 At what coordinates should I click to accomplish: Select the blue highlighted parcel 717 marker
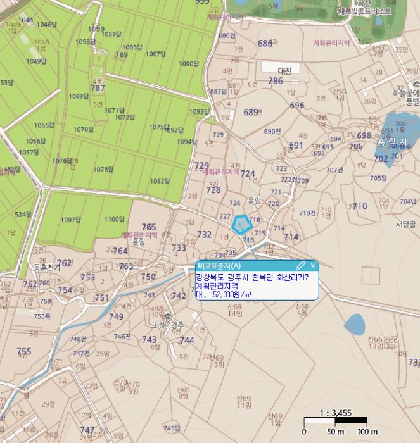pyautogui.click(x=241, y=224)
